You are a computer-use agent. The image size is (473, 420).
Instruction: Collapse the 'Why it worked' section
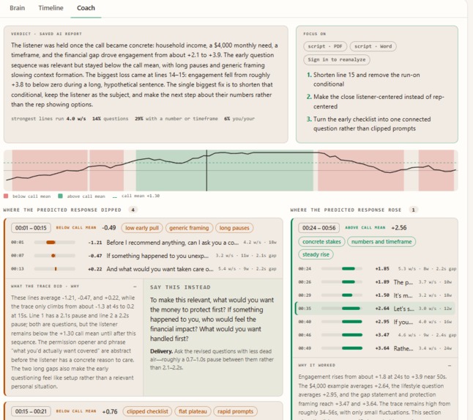click(450, 365)
